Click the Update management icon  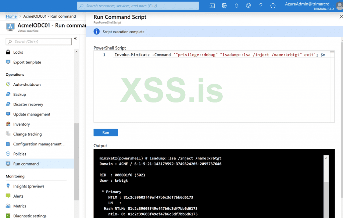8,114
